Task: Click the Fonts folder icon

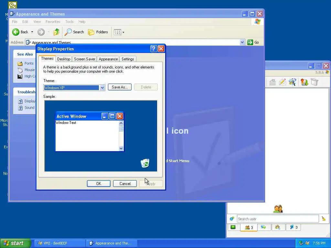Action: point(20,64)
